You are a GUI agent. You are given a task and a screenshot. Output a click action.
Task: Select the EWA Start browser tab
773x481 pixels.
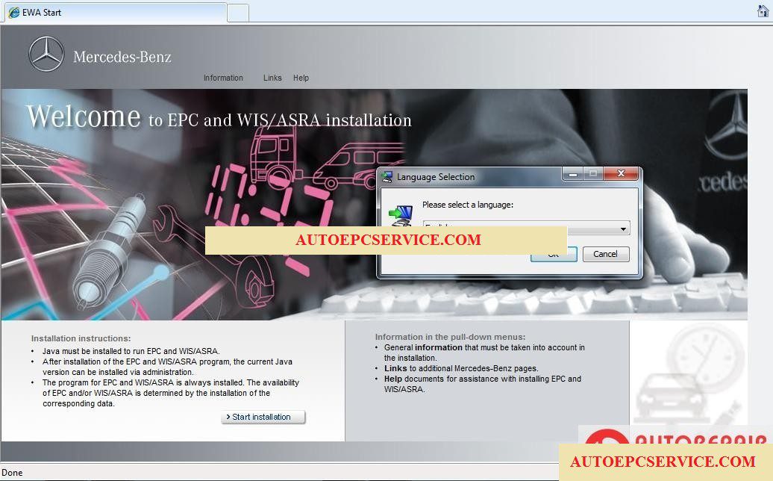[116, 13]
